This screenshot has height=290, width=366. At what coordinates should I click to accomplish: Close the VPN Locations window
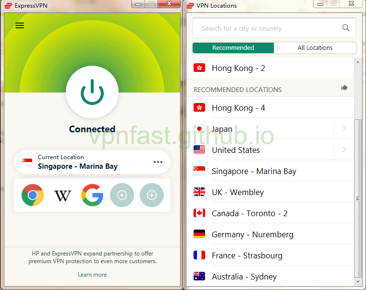(x=351, y=3)
